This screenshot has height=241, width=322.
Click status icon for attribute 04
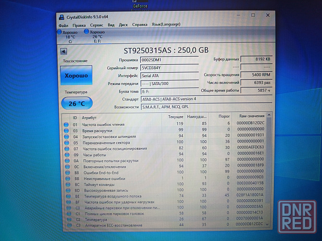tap(66, 137)
